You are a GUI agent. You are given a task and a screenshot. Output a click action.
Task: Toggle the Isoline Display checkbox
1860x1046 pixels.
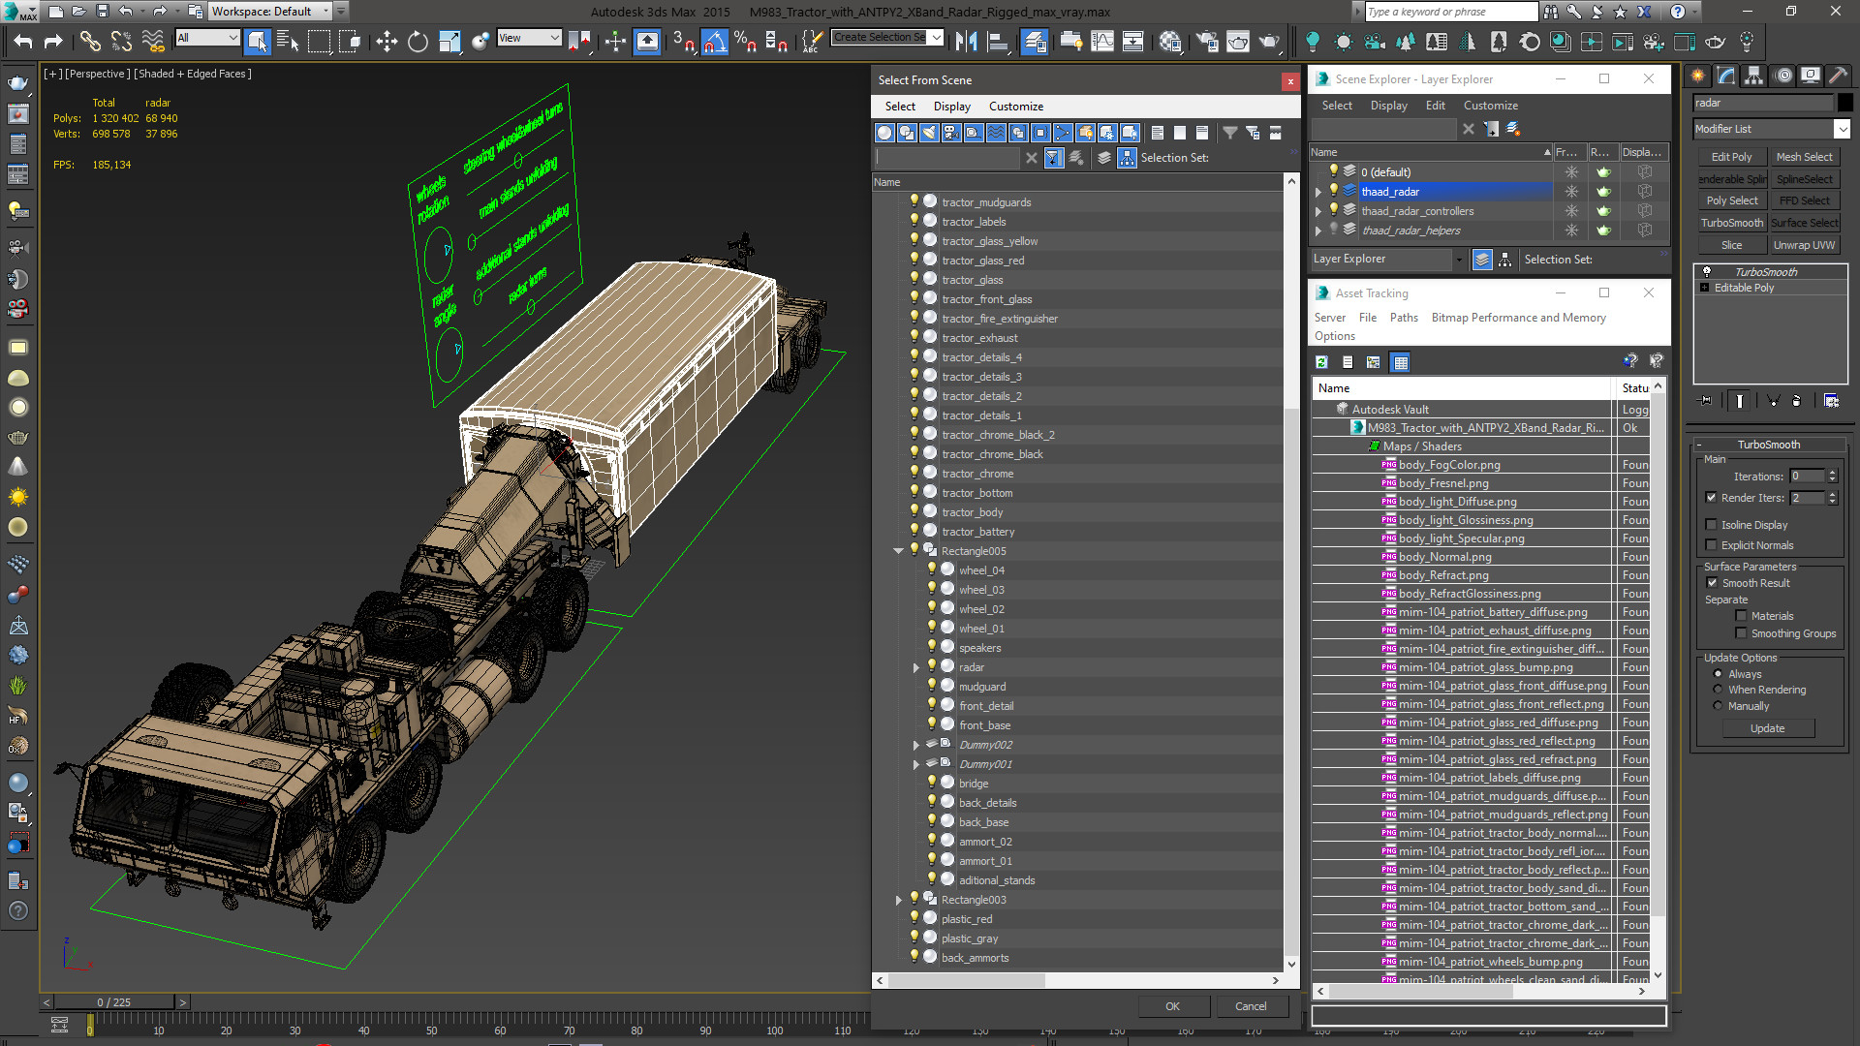click(1711, 525)
